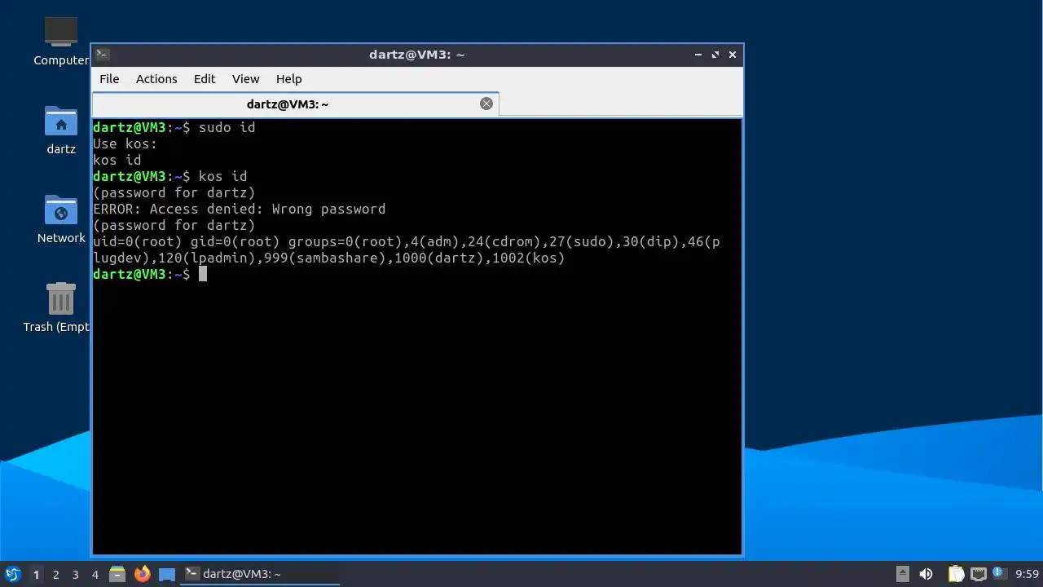The width and height of the screenshot is (1043, 587).
Task: Click the 'ERROR: Access denied: Wrong password' line
Action: 240,209
